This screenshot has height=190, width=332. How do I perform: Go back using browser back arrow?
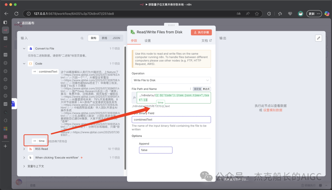tap(6, 14)
